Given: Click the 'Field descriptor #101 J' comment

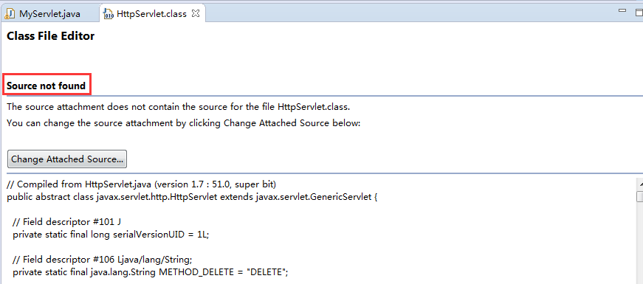Looking at the screenshot, I should click(66, 222).
